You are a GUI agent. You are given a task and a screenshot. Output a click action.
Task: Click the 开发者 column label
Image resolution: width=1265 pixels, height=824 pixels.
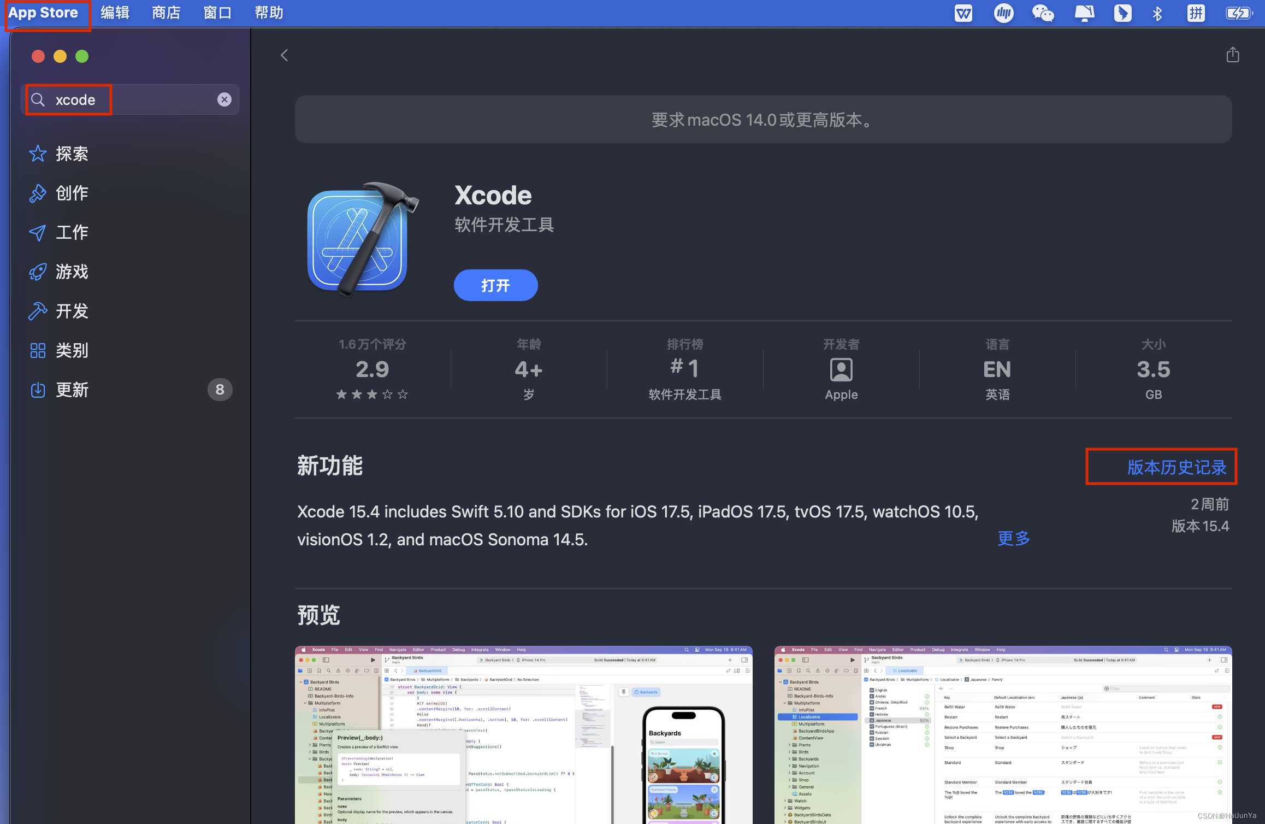[x=841, y=344]
